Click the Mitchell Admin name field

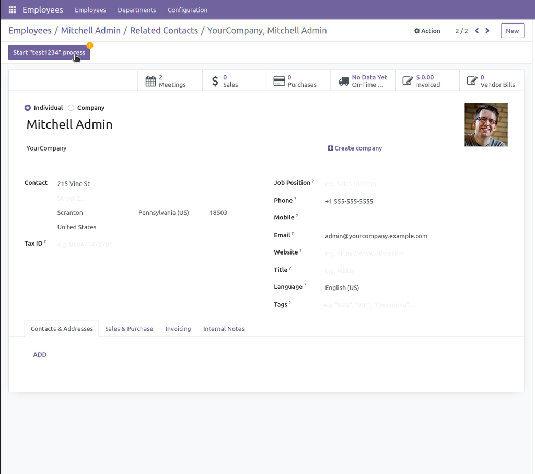(x=69, y=124)
